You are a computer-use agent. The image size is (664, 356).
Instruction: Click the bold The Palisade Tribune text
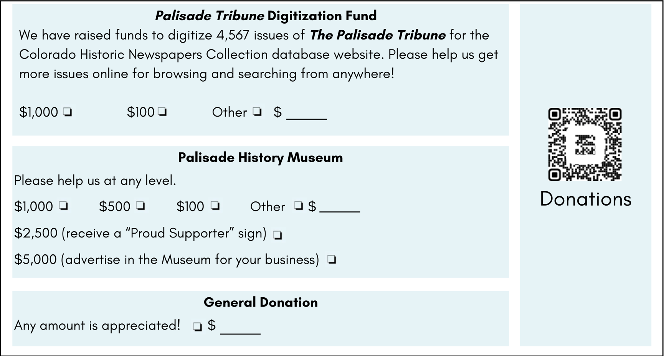[x=378, y=35]
